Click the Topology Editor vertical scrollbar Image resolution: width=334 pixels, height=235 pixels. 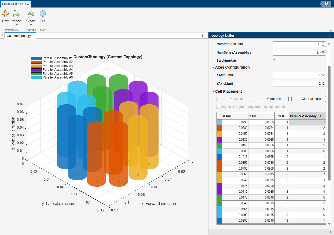329,123
